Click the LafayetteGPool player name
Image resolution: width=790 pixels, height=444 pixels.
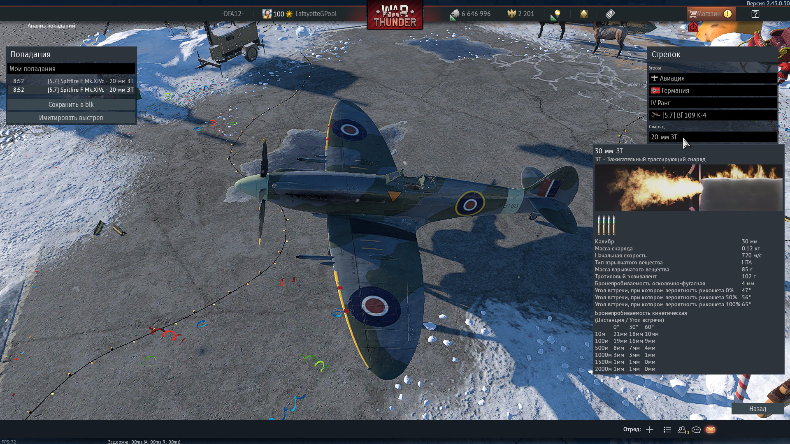pos(316,14)
